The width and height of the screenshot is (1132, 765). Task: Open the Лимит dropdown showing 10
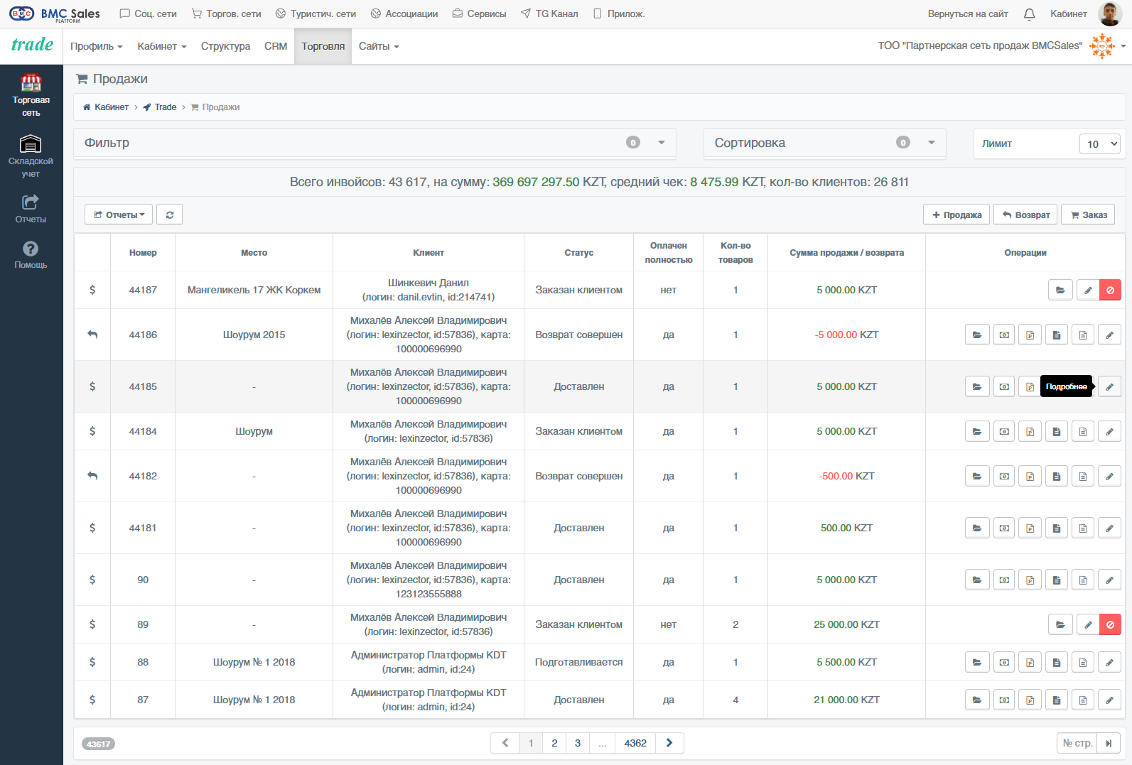click(1099, 143)
